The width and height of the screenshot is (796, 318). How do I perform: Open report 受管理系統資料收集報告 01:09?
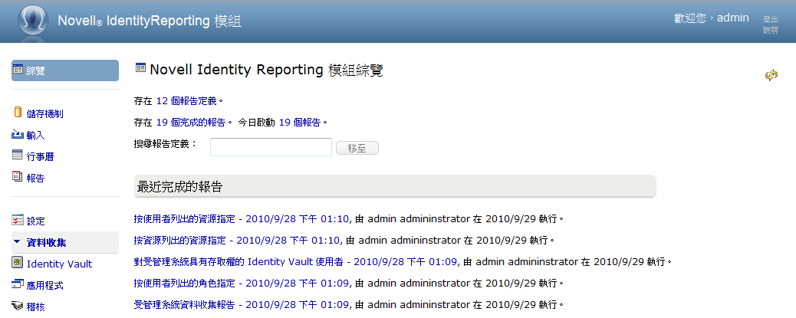(x=241, y=305)
